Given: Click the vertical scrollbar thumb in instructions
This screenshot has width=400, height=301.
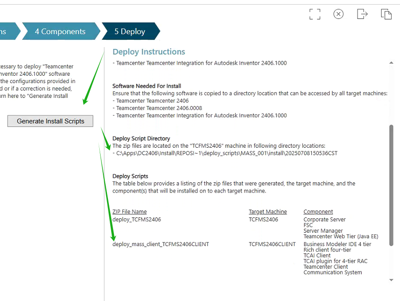Looking at the screenshot, I should point(391,185).
